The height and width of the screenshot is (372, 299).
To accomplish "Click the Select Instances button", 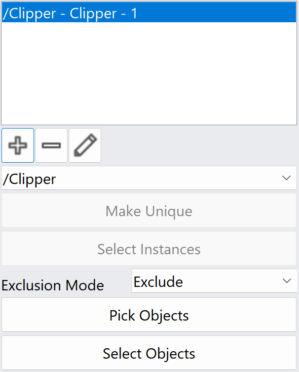I will [149, 249].
